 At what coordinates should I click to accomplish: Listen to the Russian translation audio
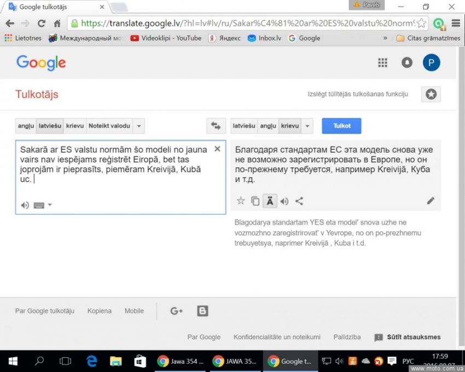(x=284, y=201)
